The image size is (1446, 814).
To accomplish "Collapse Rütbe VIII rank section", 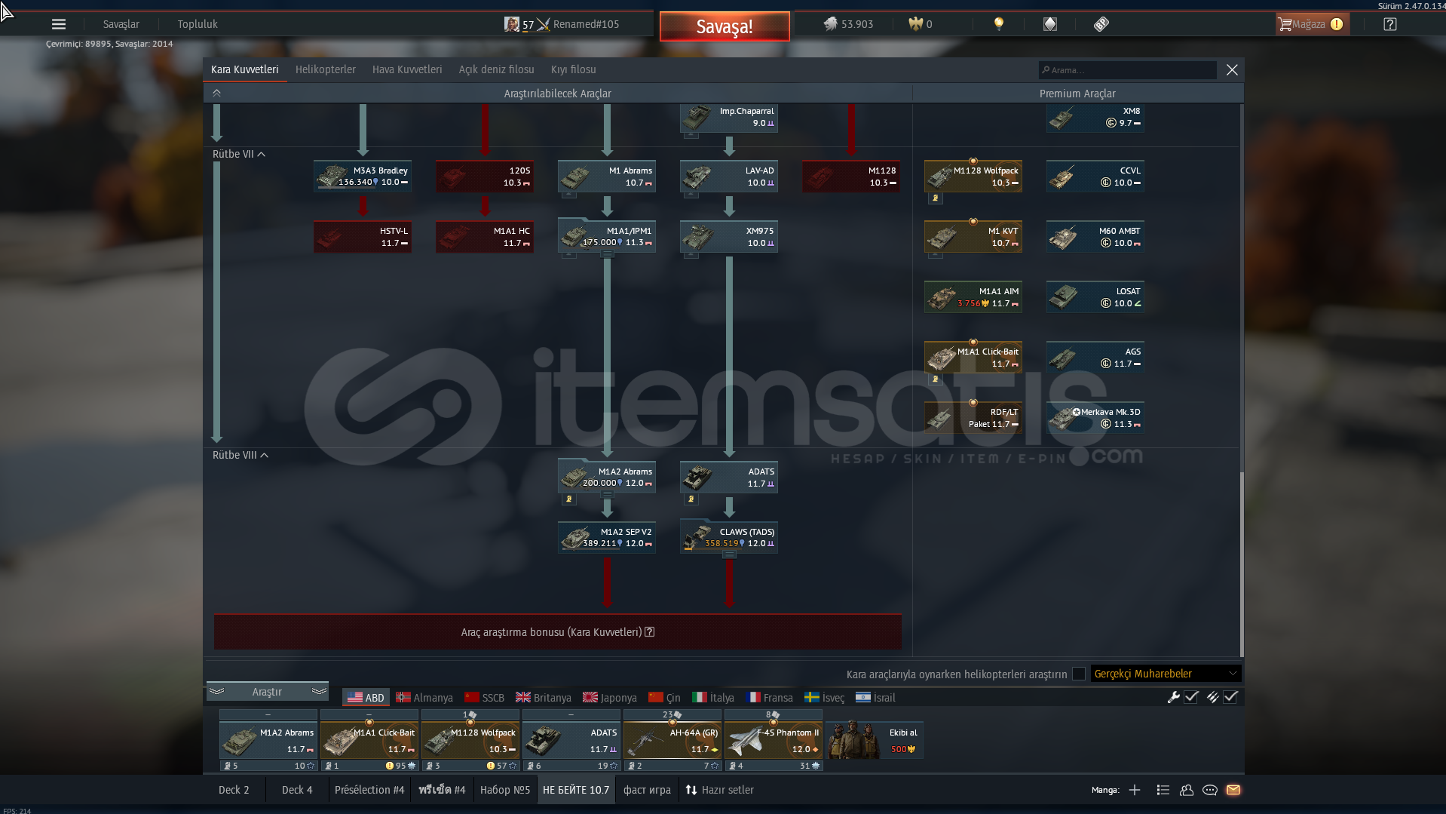I will pos(240,455).
